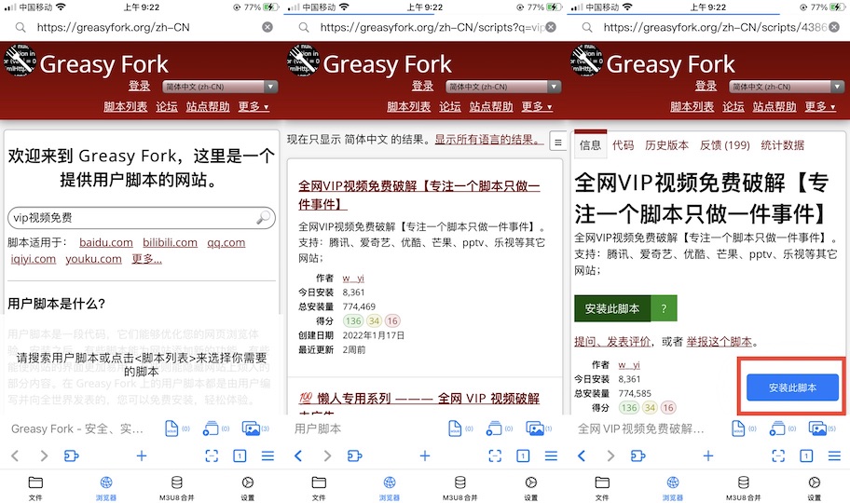Tap the scan icon on the home screen toolbar
Image resolution: width=850 pixels, height=503 pixels.
pos(212,455)
